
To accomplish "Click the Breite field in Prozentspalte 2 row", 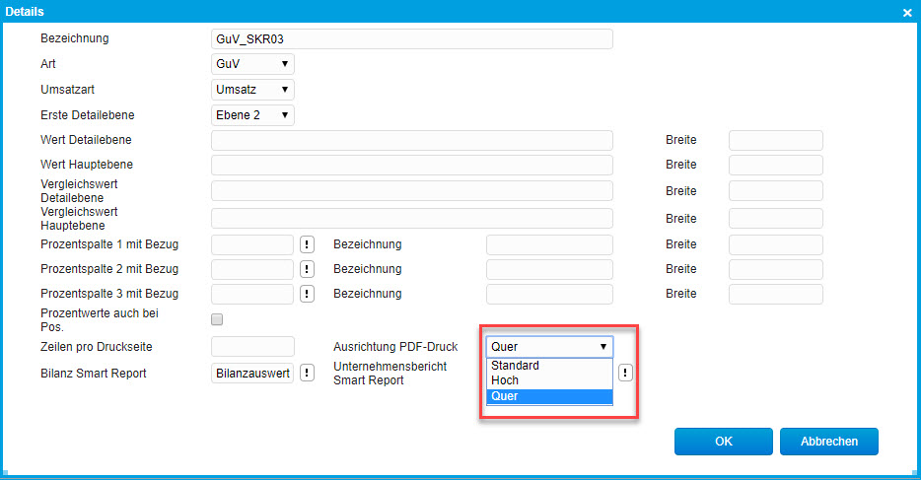I will [x=775, y=269].
